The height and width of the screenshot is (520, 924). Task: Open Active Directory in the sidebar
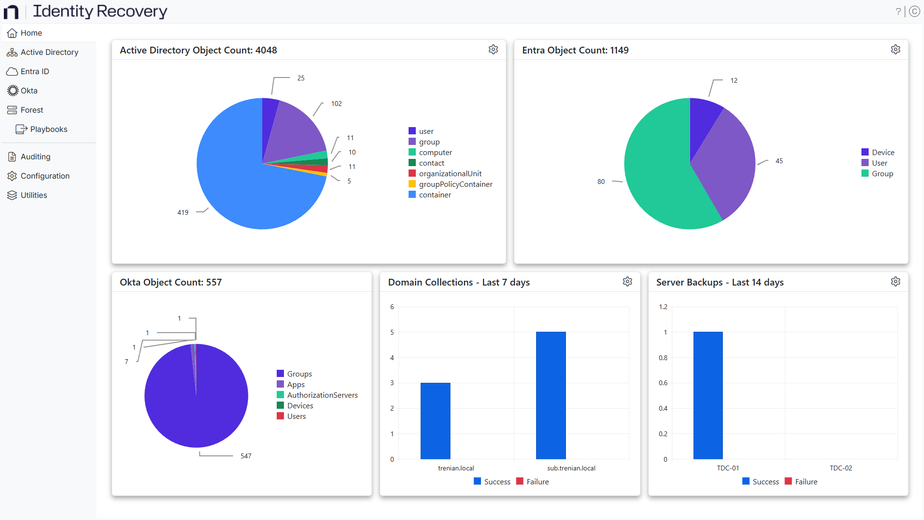pos(49,52)
